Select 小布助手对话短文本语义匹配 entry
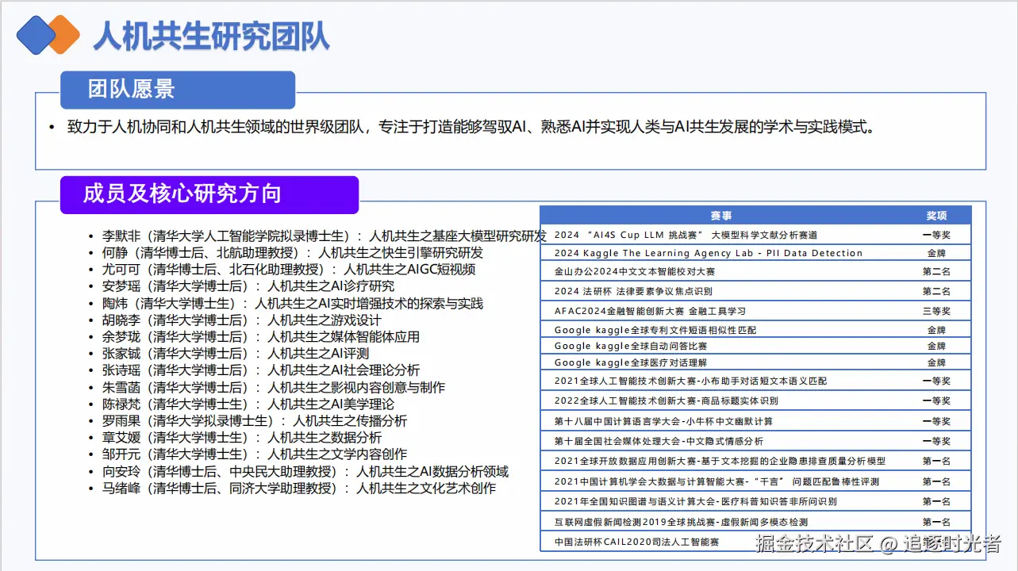 690,381
